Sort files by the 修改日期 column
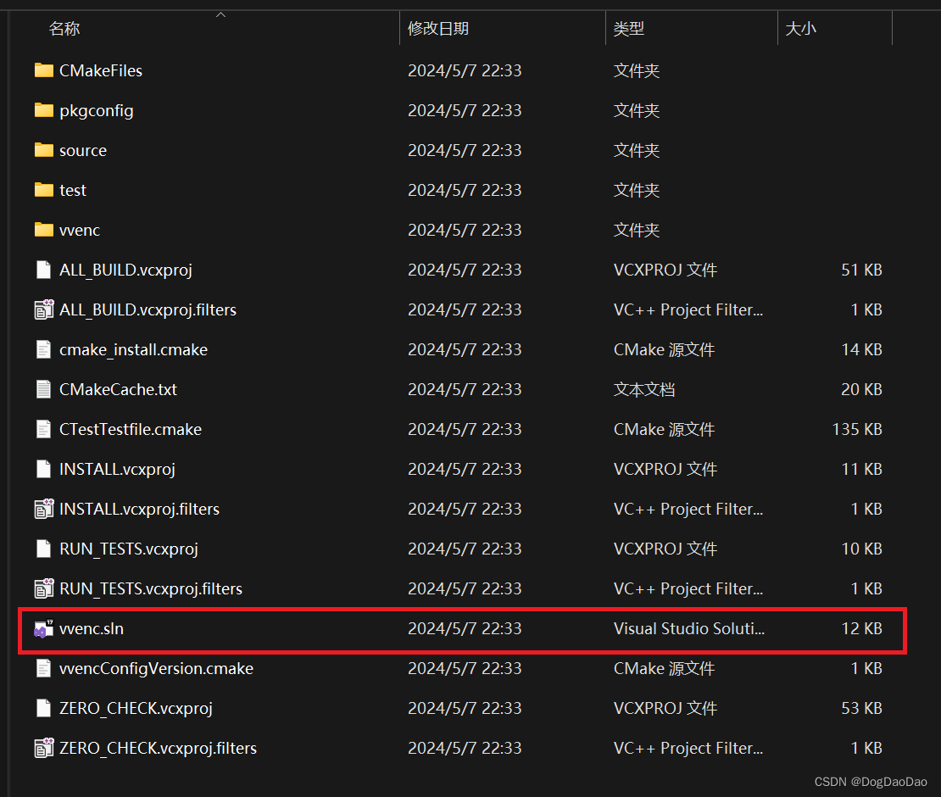 pos(438,28)
